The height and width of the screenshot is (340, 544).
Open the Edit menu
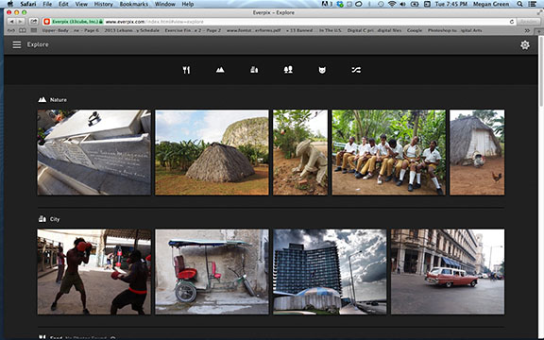[x=63, y=4]
